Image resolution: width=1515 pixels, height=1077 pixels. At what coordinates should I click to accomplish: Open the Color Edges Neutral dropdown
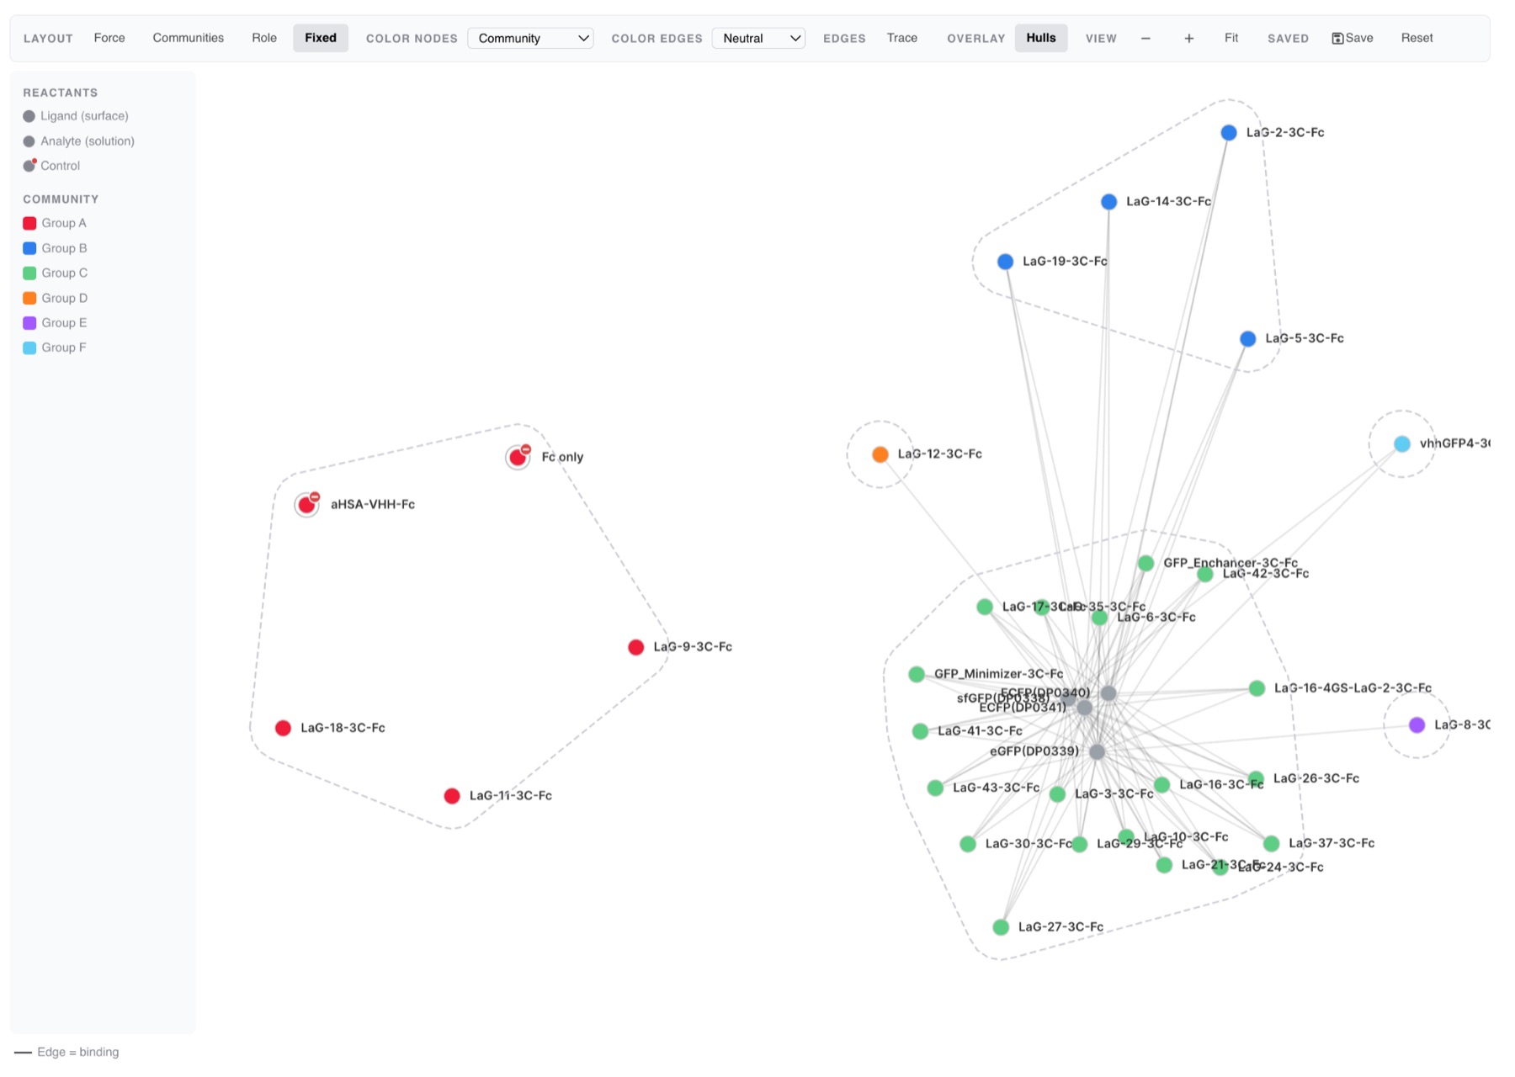tap(758, 38)
